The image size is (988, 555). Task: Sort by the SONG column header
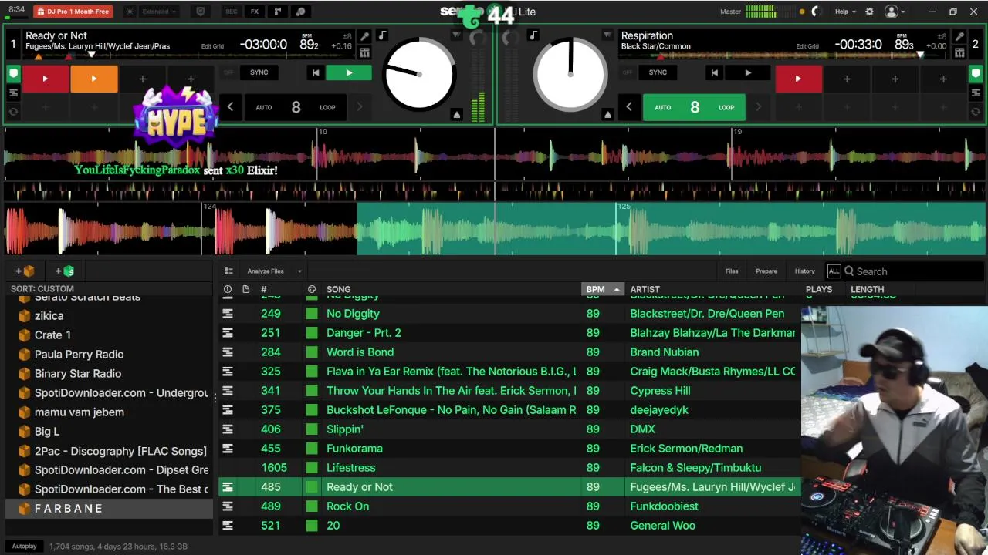pos(338,289)
